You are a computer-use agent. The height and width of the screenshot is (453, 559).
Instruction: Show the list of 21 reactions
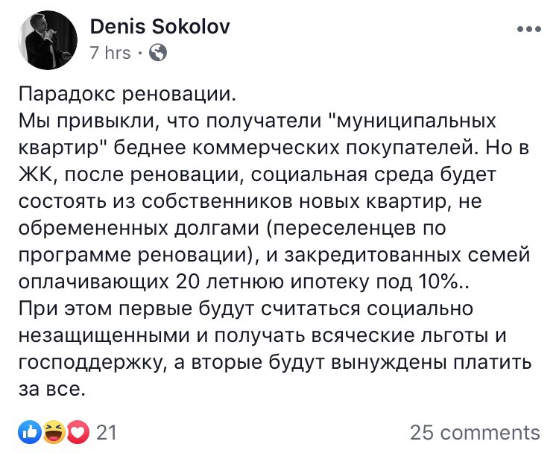tap(107, 432)
